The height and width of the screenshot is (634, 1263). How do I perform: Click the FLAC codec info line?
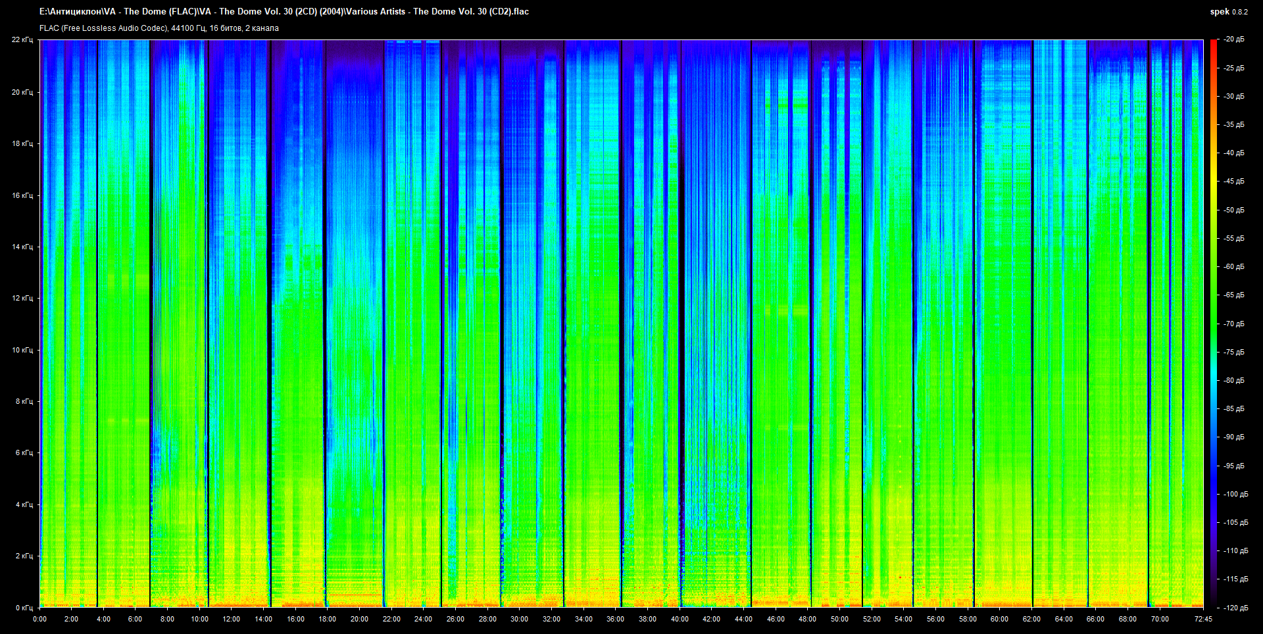(x=159, y=28)
